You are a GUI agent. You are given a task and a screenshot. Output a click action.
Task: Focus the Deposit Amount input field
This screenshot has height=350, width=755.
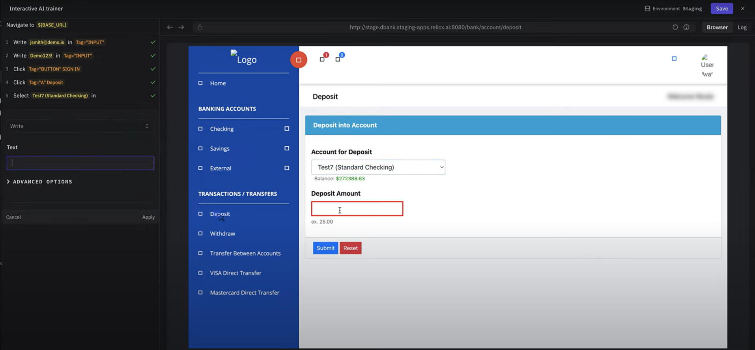point(357,209)
